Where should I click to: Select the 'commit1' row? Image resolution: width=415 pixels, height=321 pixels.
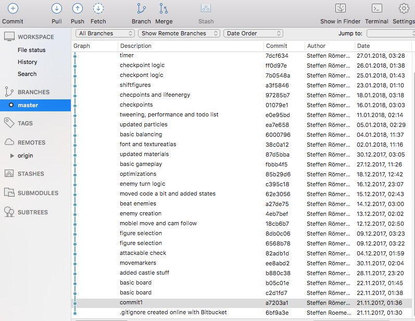tap(242, 303)
